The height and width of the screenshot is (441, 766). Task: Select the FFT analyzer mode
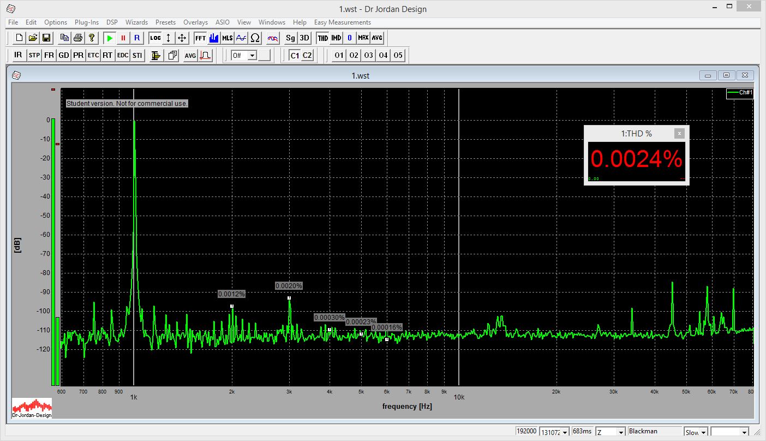point(200,38)
